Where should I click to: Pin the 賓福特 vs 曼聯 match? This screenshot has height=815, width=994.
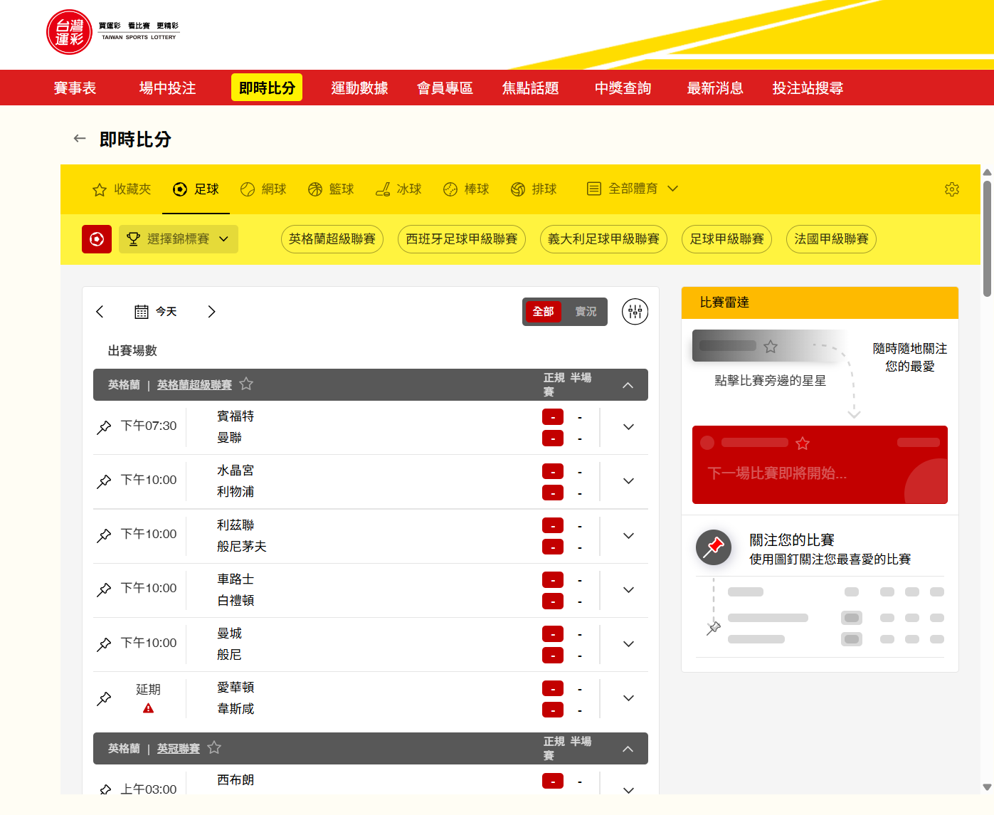105,427
